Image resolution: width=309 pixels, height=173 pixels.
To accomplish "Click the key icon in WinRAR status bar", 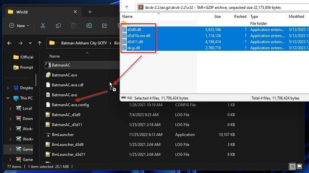I will tap(130, 98).
